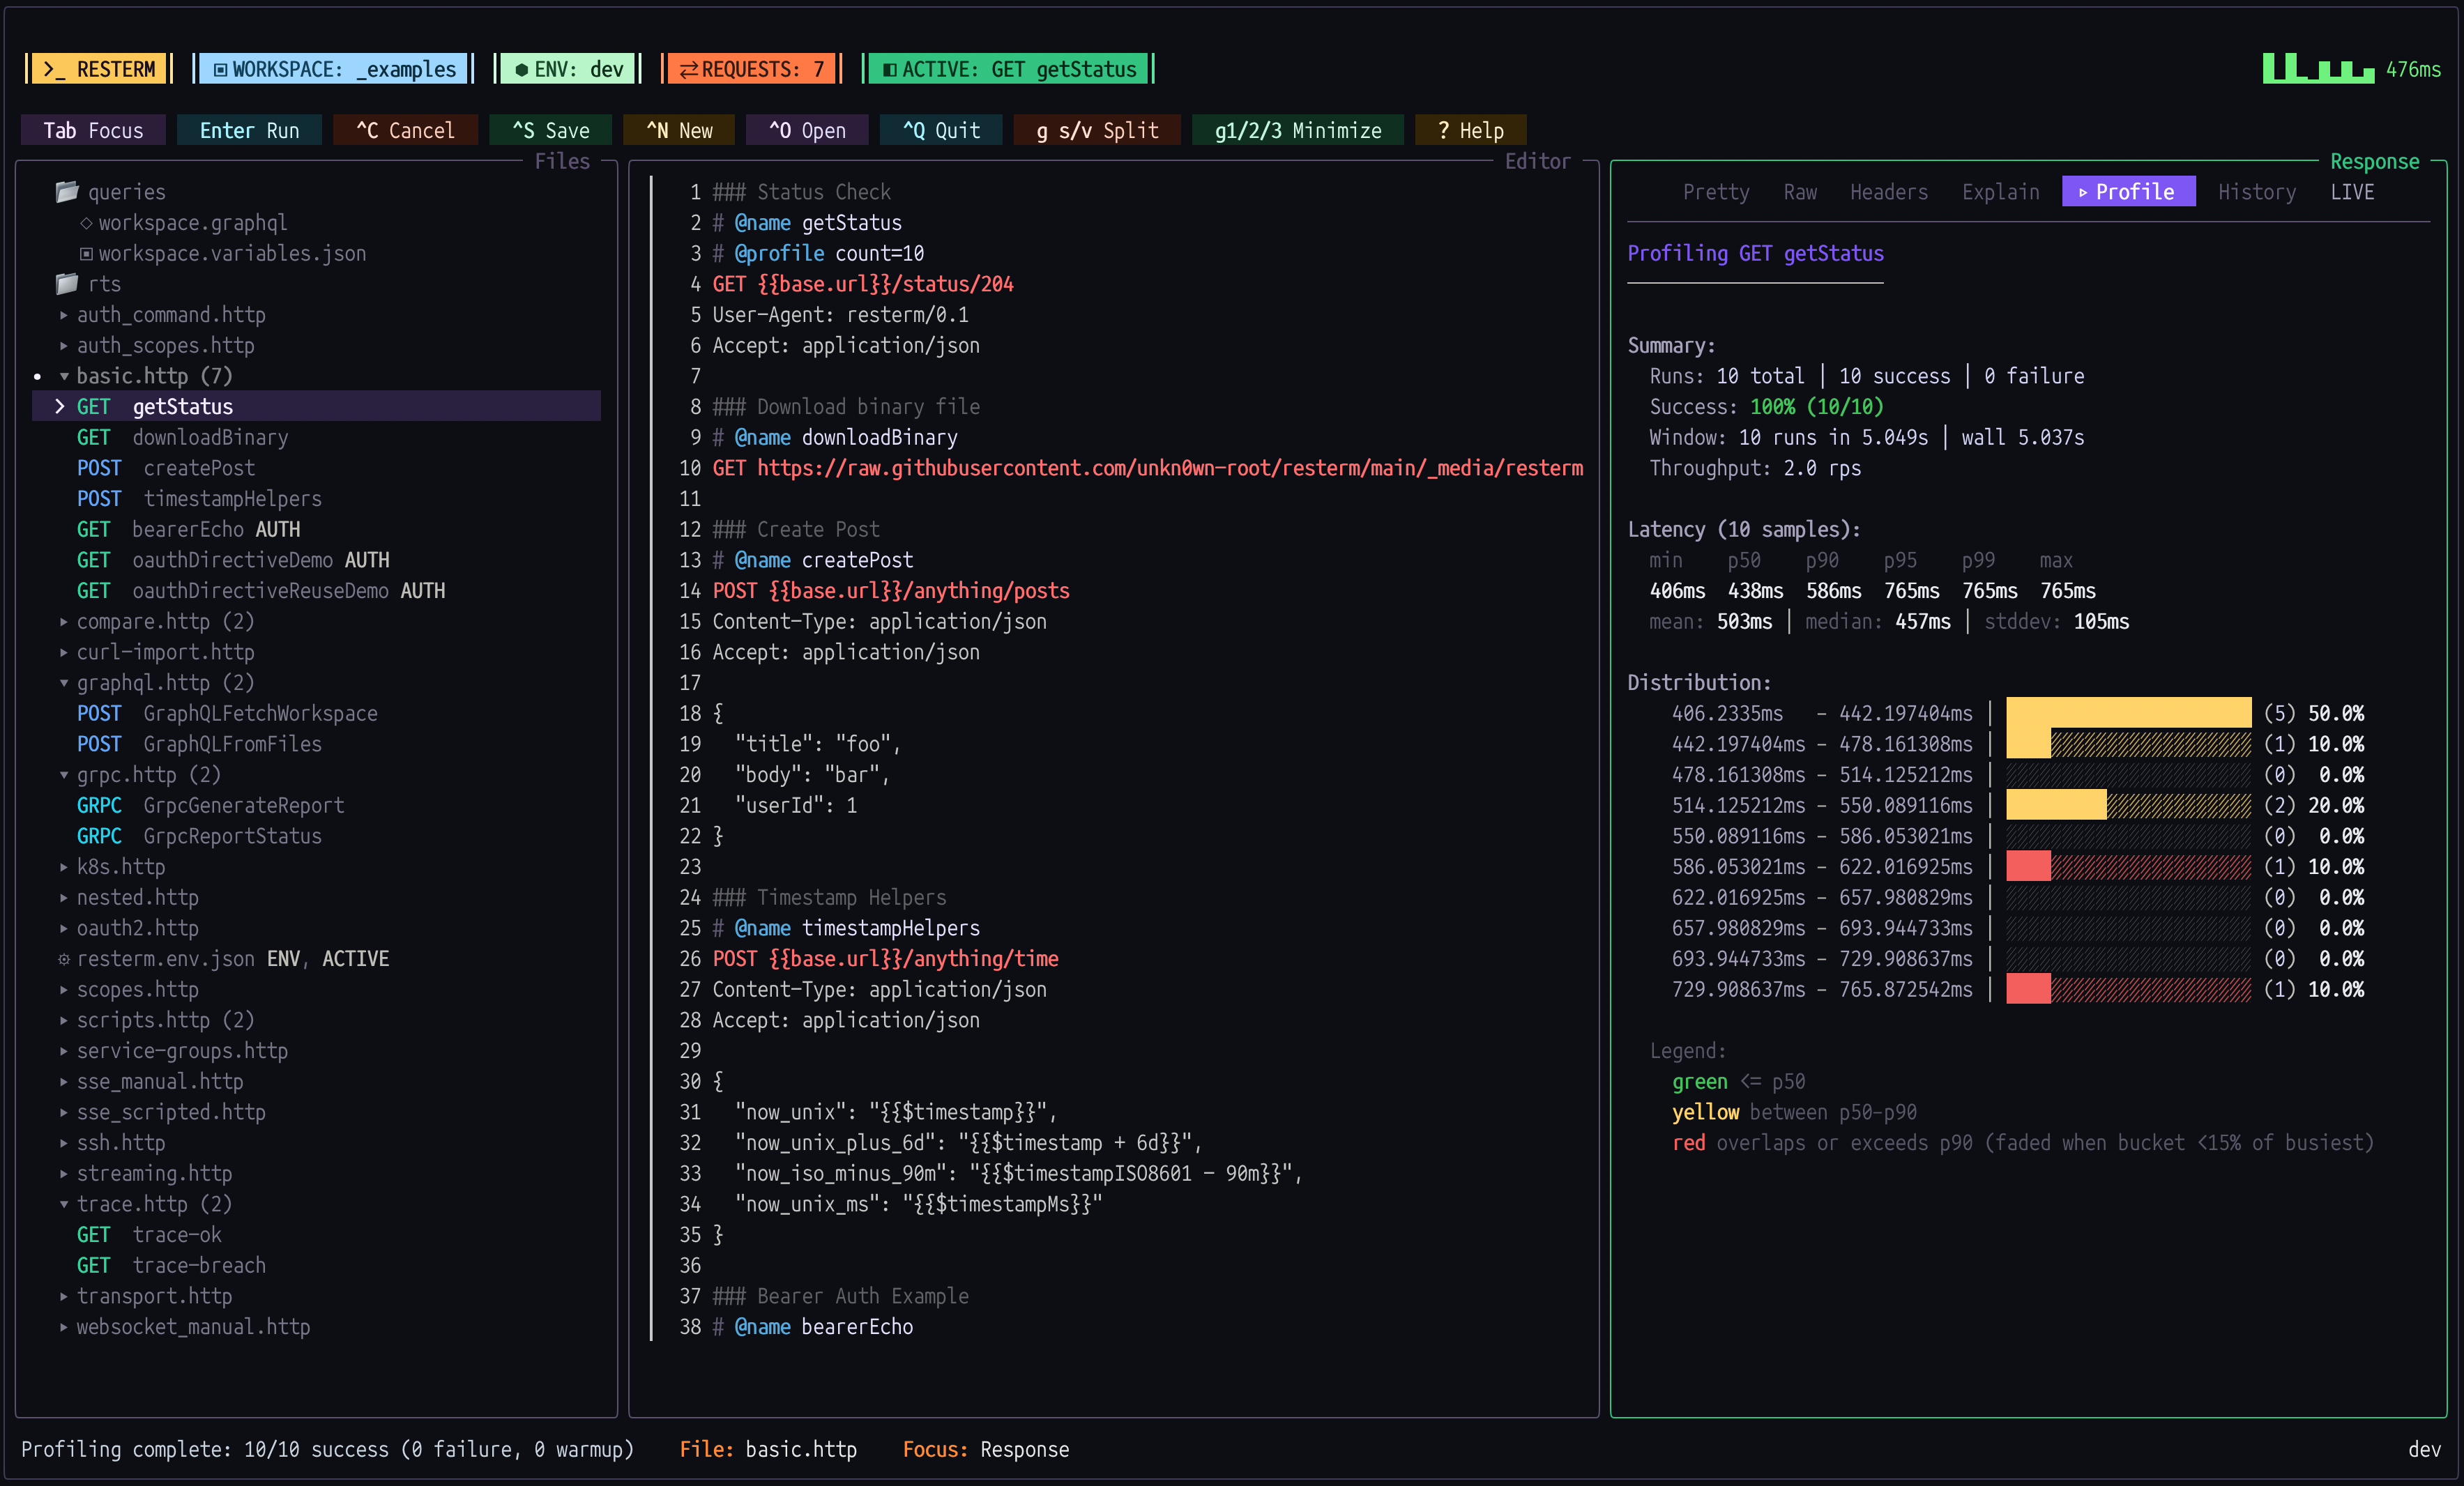Collapse trace.http (2)
Screen dimensions: 2464x1486
click(64, 1204)
